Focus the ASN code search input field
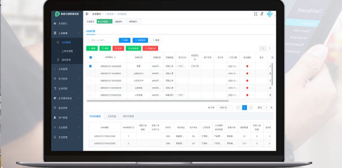The width and height of the screenshot is (342, 168). tap(101, 40)
